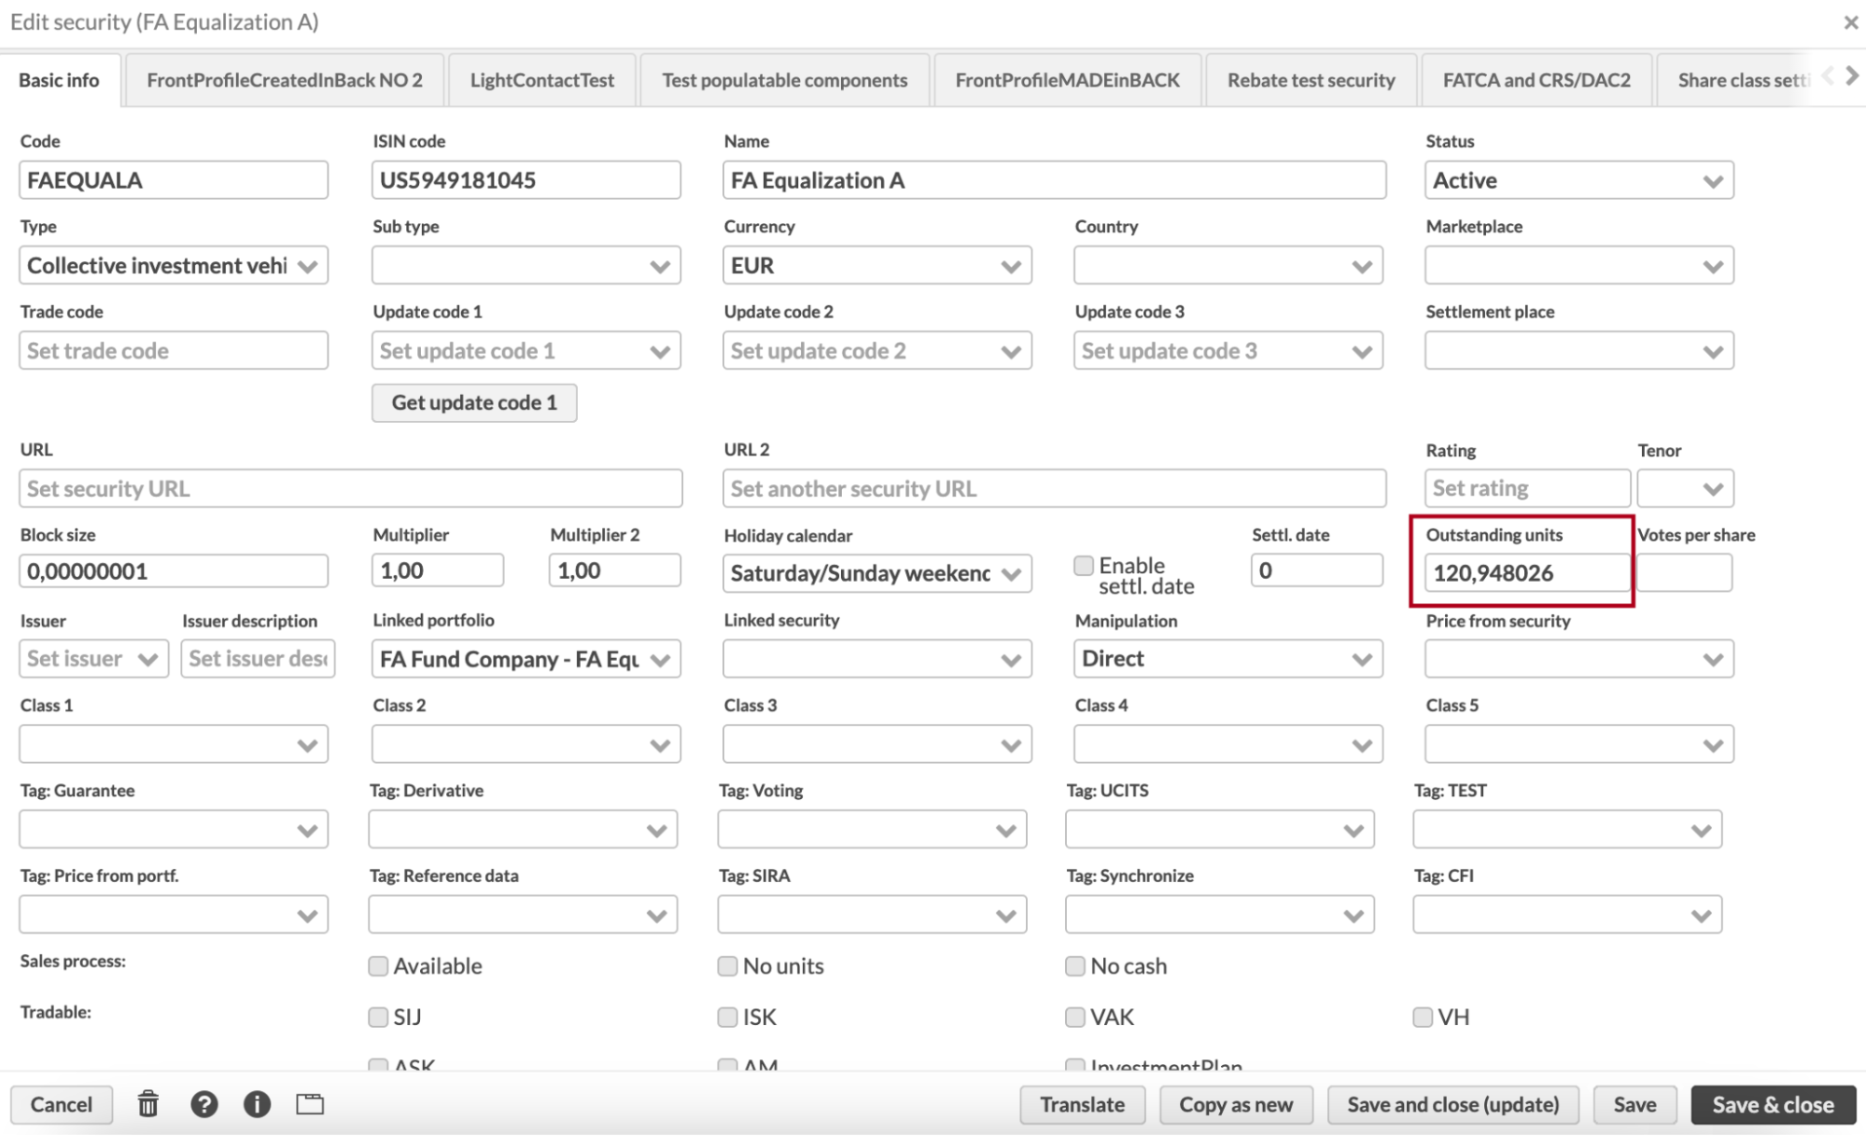Close the Edit security dialog
Image resolution: width=1866 pixels, height=1136 pixels.
(1850, 22)
